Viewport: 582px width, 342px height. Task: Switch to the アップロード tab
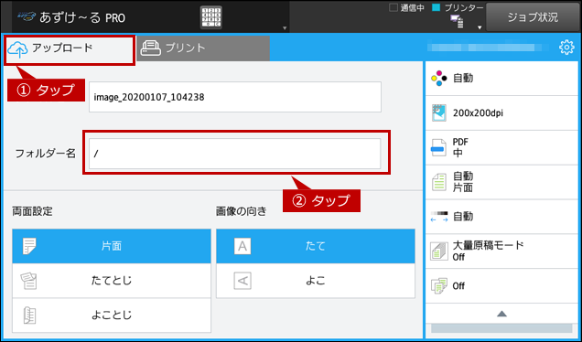70,48
